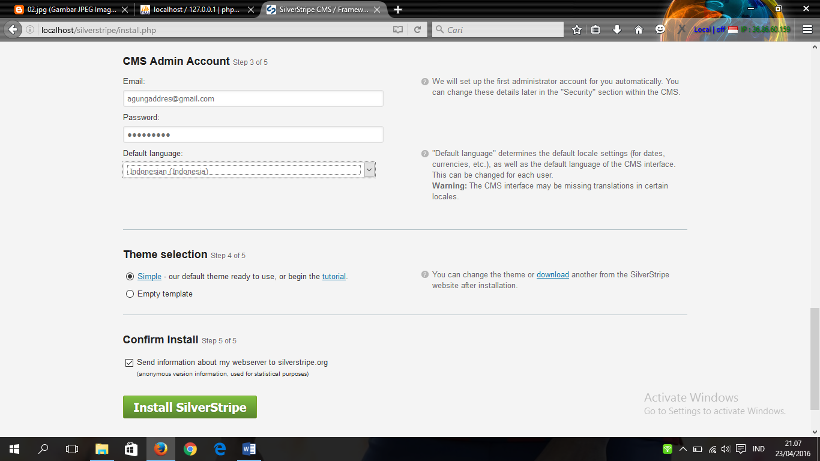Open File Explorer from the taskbar
Image resolution: width=820 pixels, height=461 pixels.
point(101,449)
